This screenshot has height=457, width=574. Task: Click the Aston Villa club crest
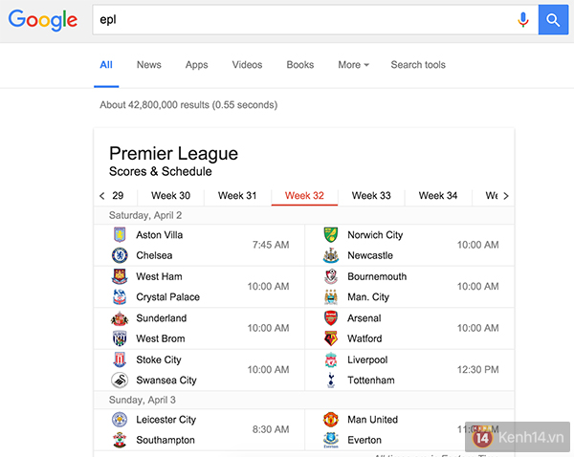coord(120,235)
